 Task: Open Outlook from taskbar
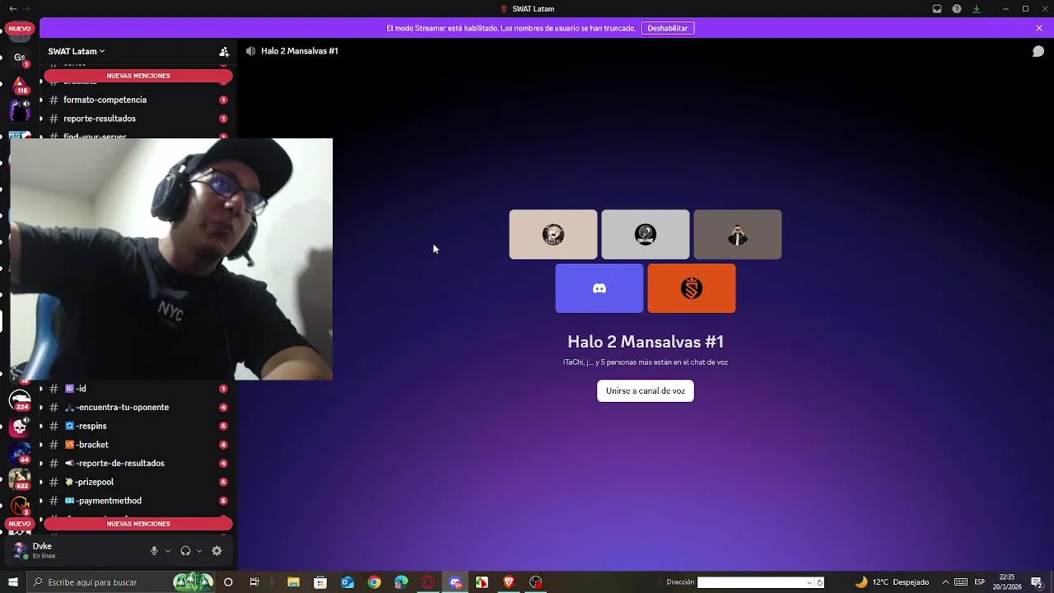[x=347, y=582]
